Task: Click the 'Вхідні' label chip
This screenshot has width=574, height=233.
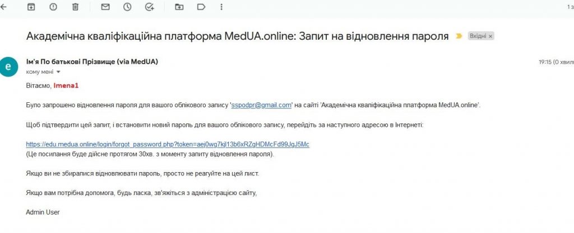Action: pyautogui.click(x=478, y=36)
